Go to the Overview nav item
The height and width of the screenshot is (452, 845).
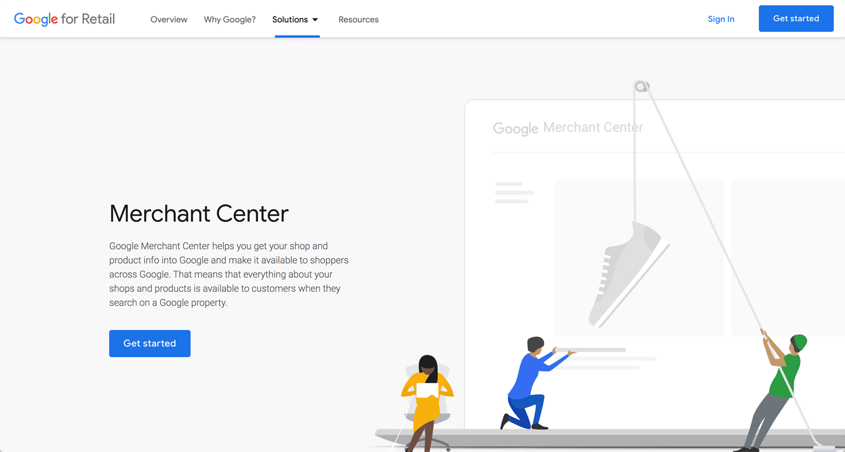coord(169,19)
